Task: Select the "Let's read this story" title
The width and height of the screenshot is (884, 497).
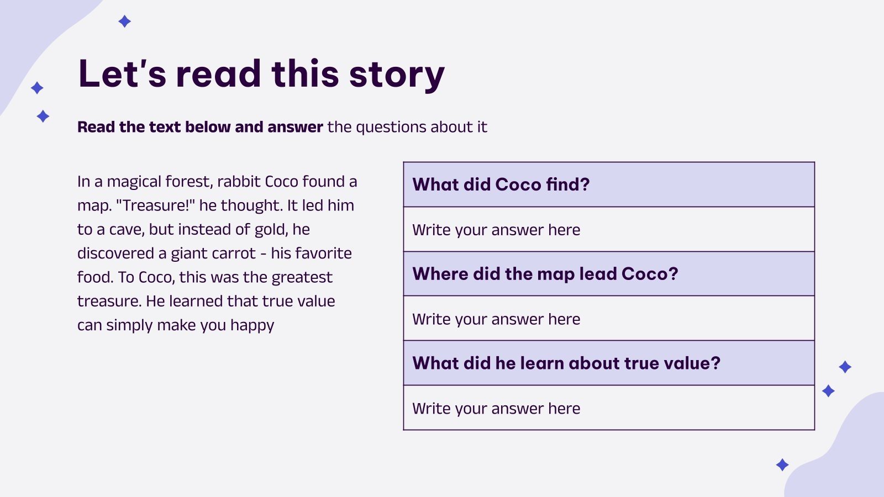Action: click(x=261, y=74)
